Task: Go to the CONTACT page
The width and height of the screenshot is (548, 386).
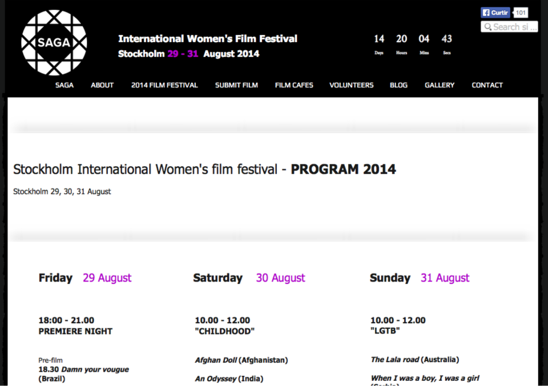Action: pyautogui.click(x=487, y=85)
